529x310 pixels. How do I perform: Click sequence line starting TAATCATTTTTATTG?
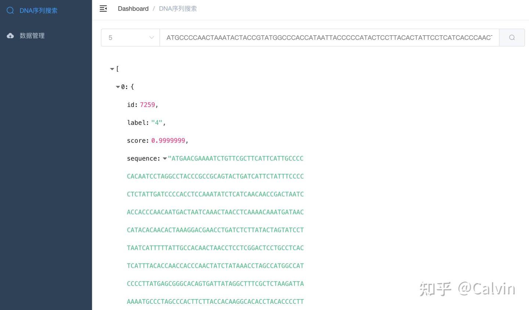[x=215, y=248]
